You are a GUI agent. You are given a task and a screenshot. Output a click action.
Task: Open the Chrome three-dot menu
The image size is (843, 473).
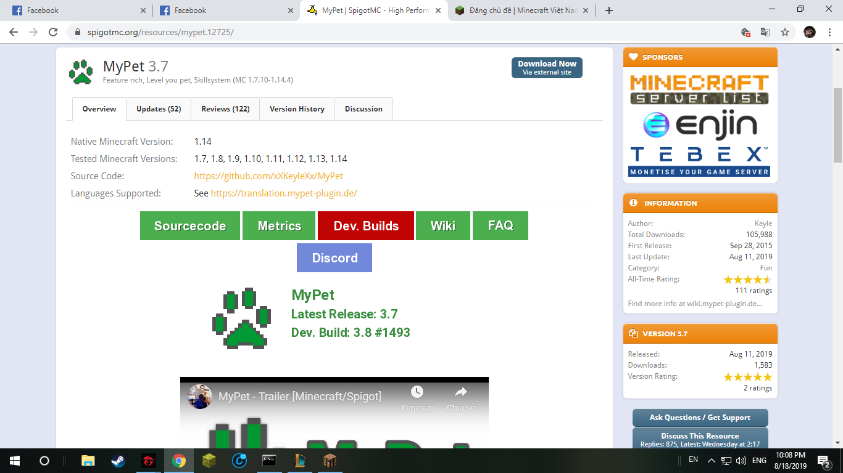[x=829, y=32]
